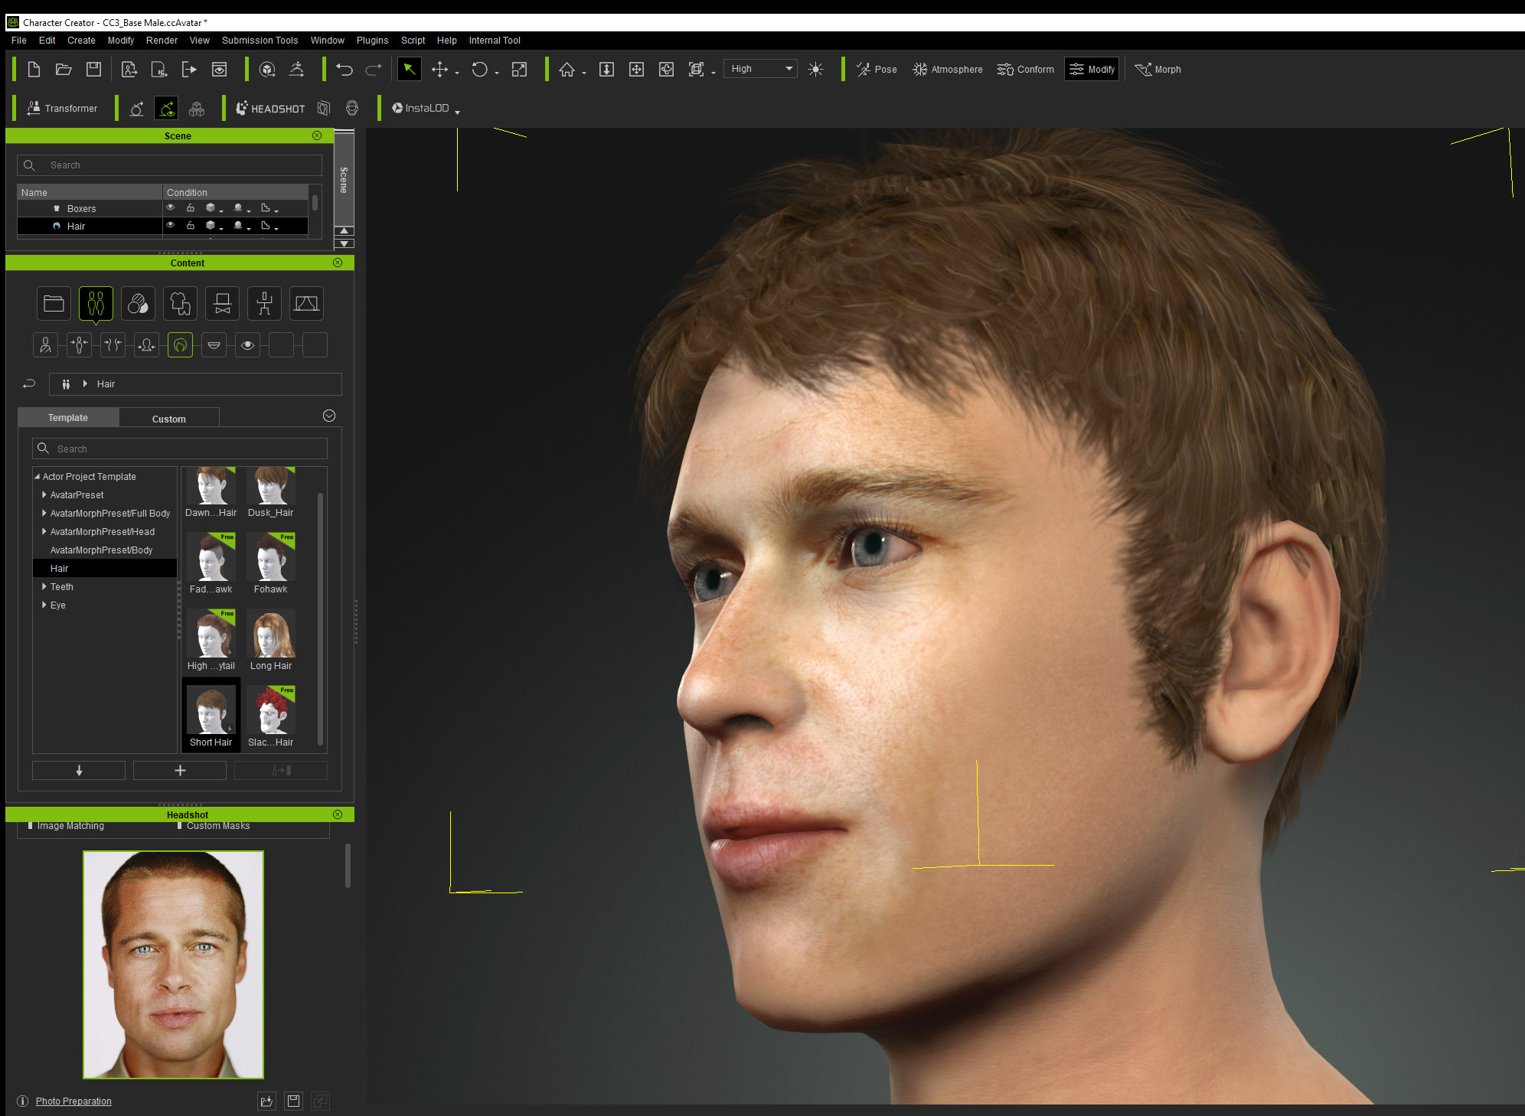Click the Rotate tool icon
This screenshot has height=1116, width=1525.
(x=479, y=70)
